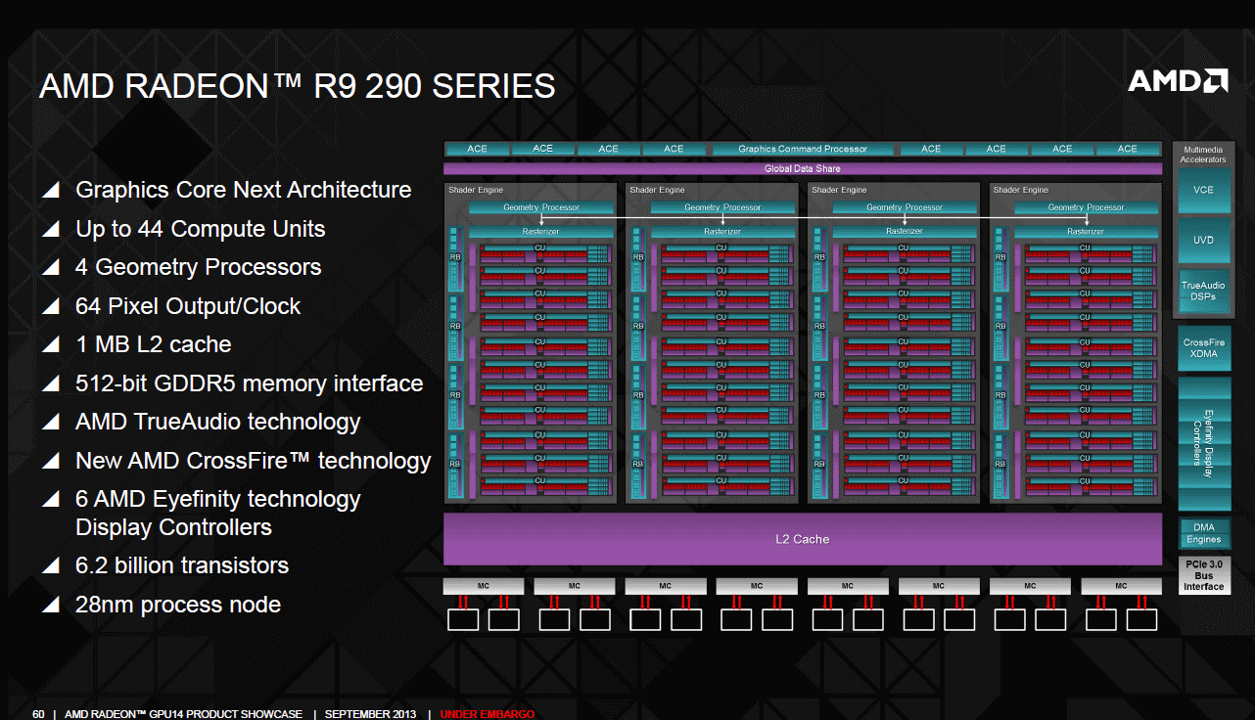
Task: Click the Graphics Command Processor block
Action: [803, 149]
